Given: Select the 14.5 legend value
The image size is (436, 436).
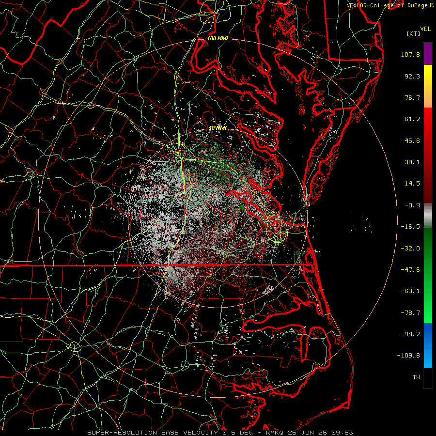Looking at the screenshot, I should (412, 184).
